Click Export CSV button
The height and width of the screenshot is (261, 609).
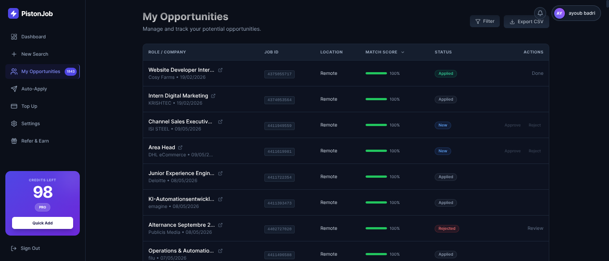click(527, 21)
